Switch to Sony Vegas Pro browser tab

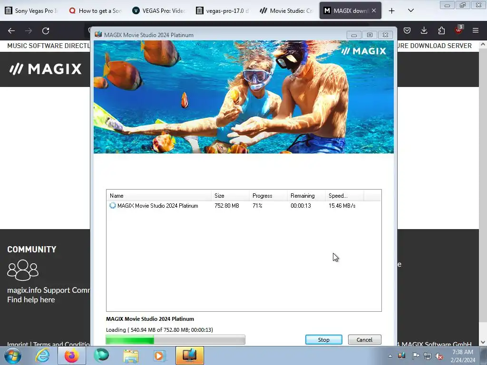pyautogui.click(x=31, y=10)
